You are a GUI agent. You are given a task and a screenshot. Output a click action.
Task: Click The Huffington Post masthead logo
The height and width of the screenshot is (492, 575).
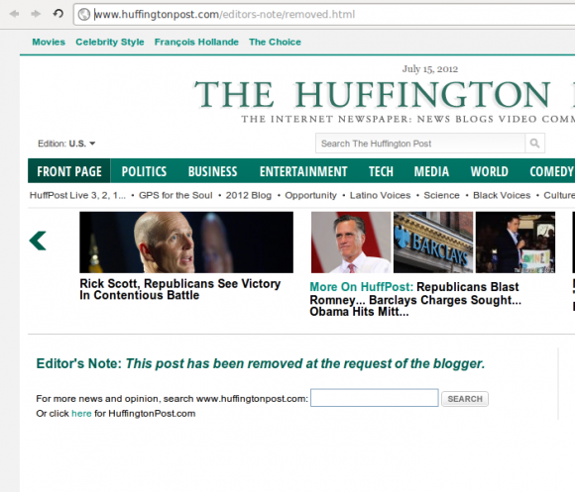(384, 94)
